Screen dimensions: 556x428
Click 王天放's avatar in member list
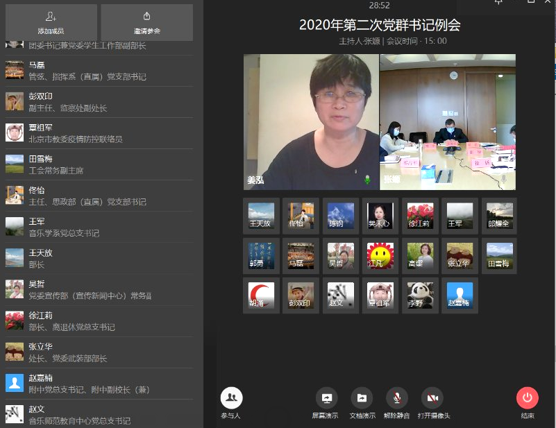pos(15,257)
